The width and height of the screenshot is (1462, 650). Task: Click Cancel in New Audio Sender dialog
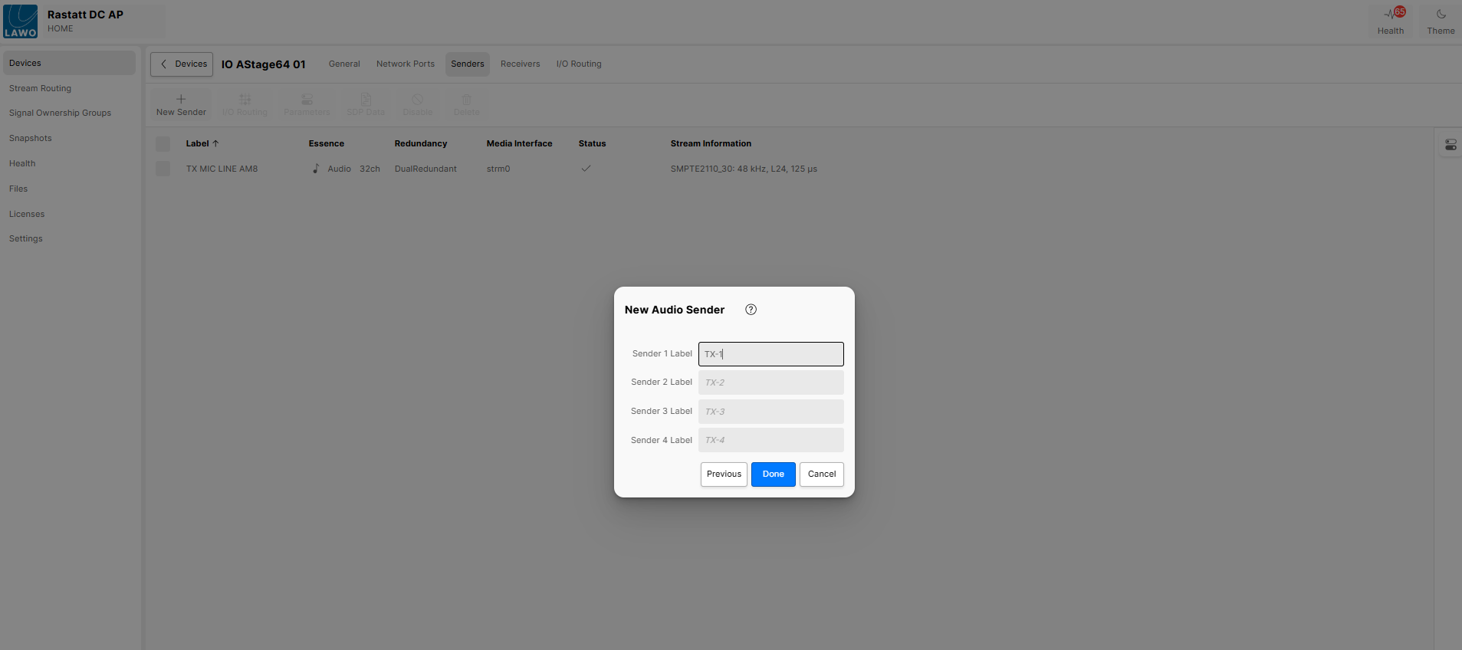tap(821, 474)
